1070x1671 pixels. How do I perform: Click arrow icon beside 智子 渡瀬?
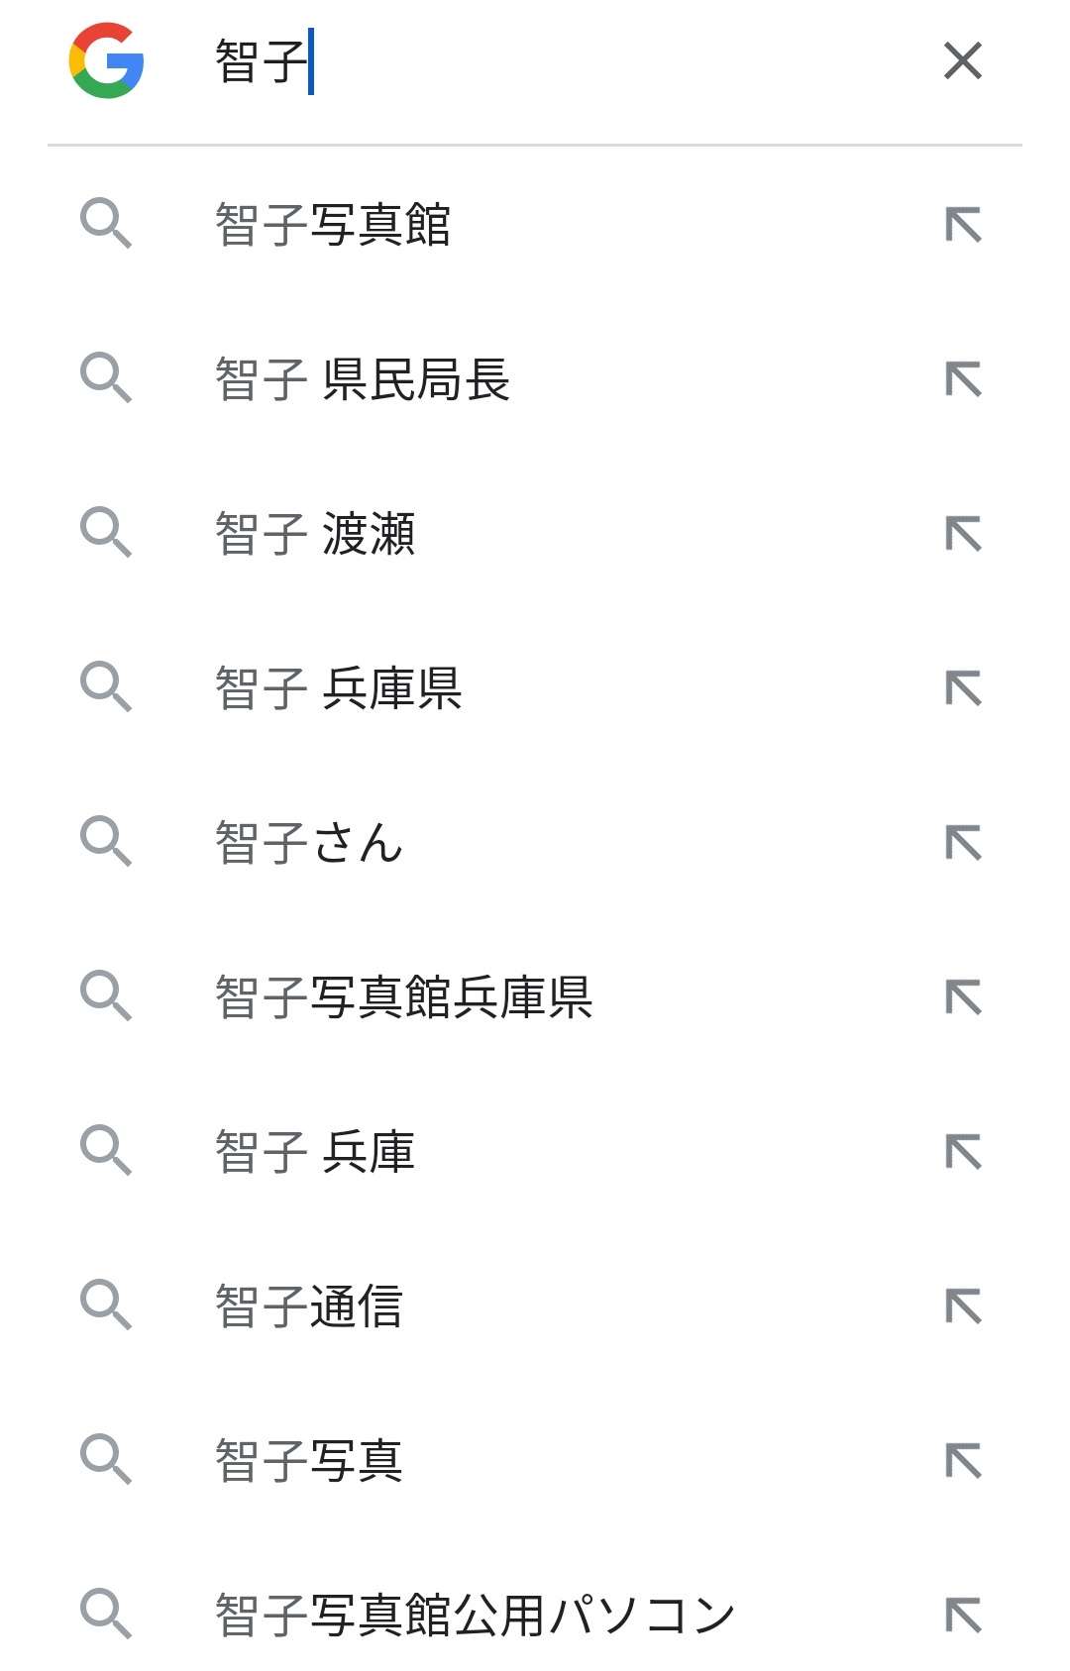[x=963, y=534]
